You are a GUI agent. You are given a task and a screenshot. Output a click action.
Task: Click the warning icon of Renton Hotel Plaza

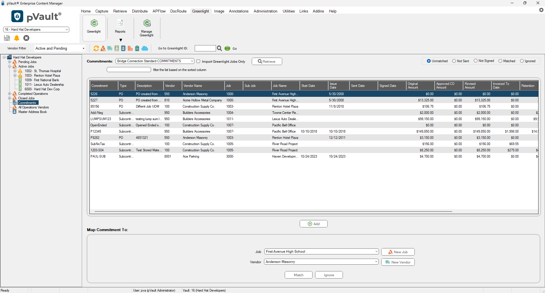[x=20, y=76]
